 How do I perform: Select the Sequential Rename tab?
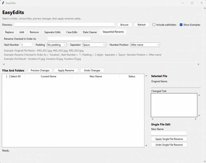[x=113, y=32]
